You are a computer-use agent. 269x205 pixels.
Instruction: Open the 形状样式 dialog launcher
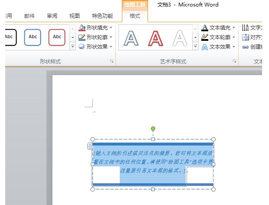point(112,61)
